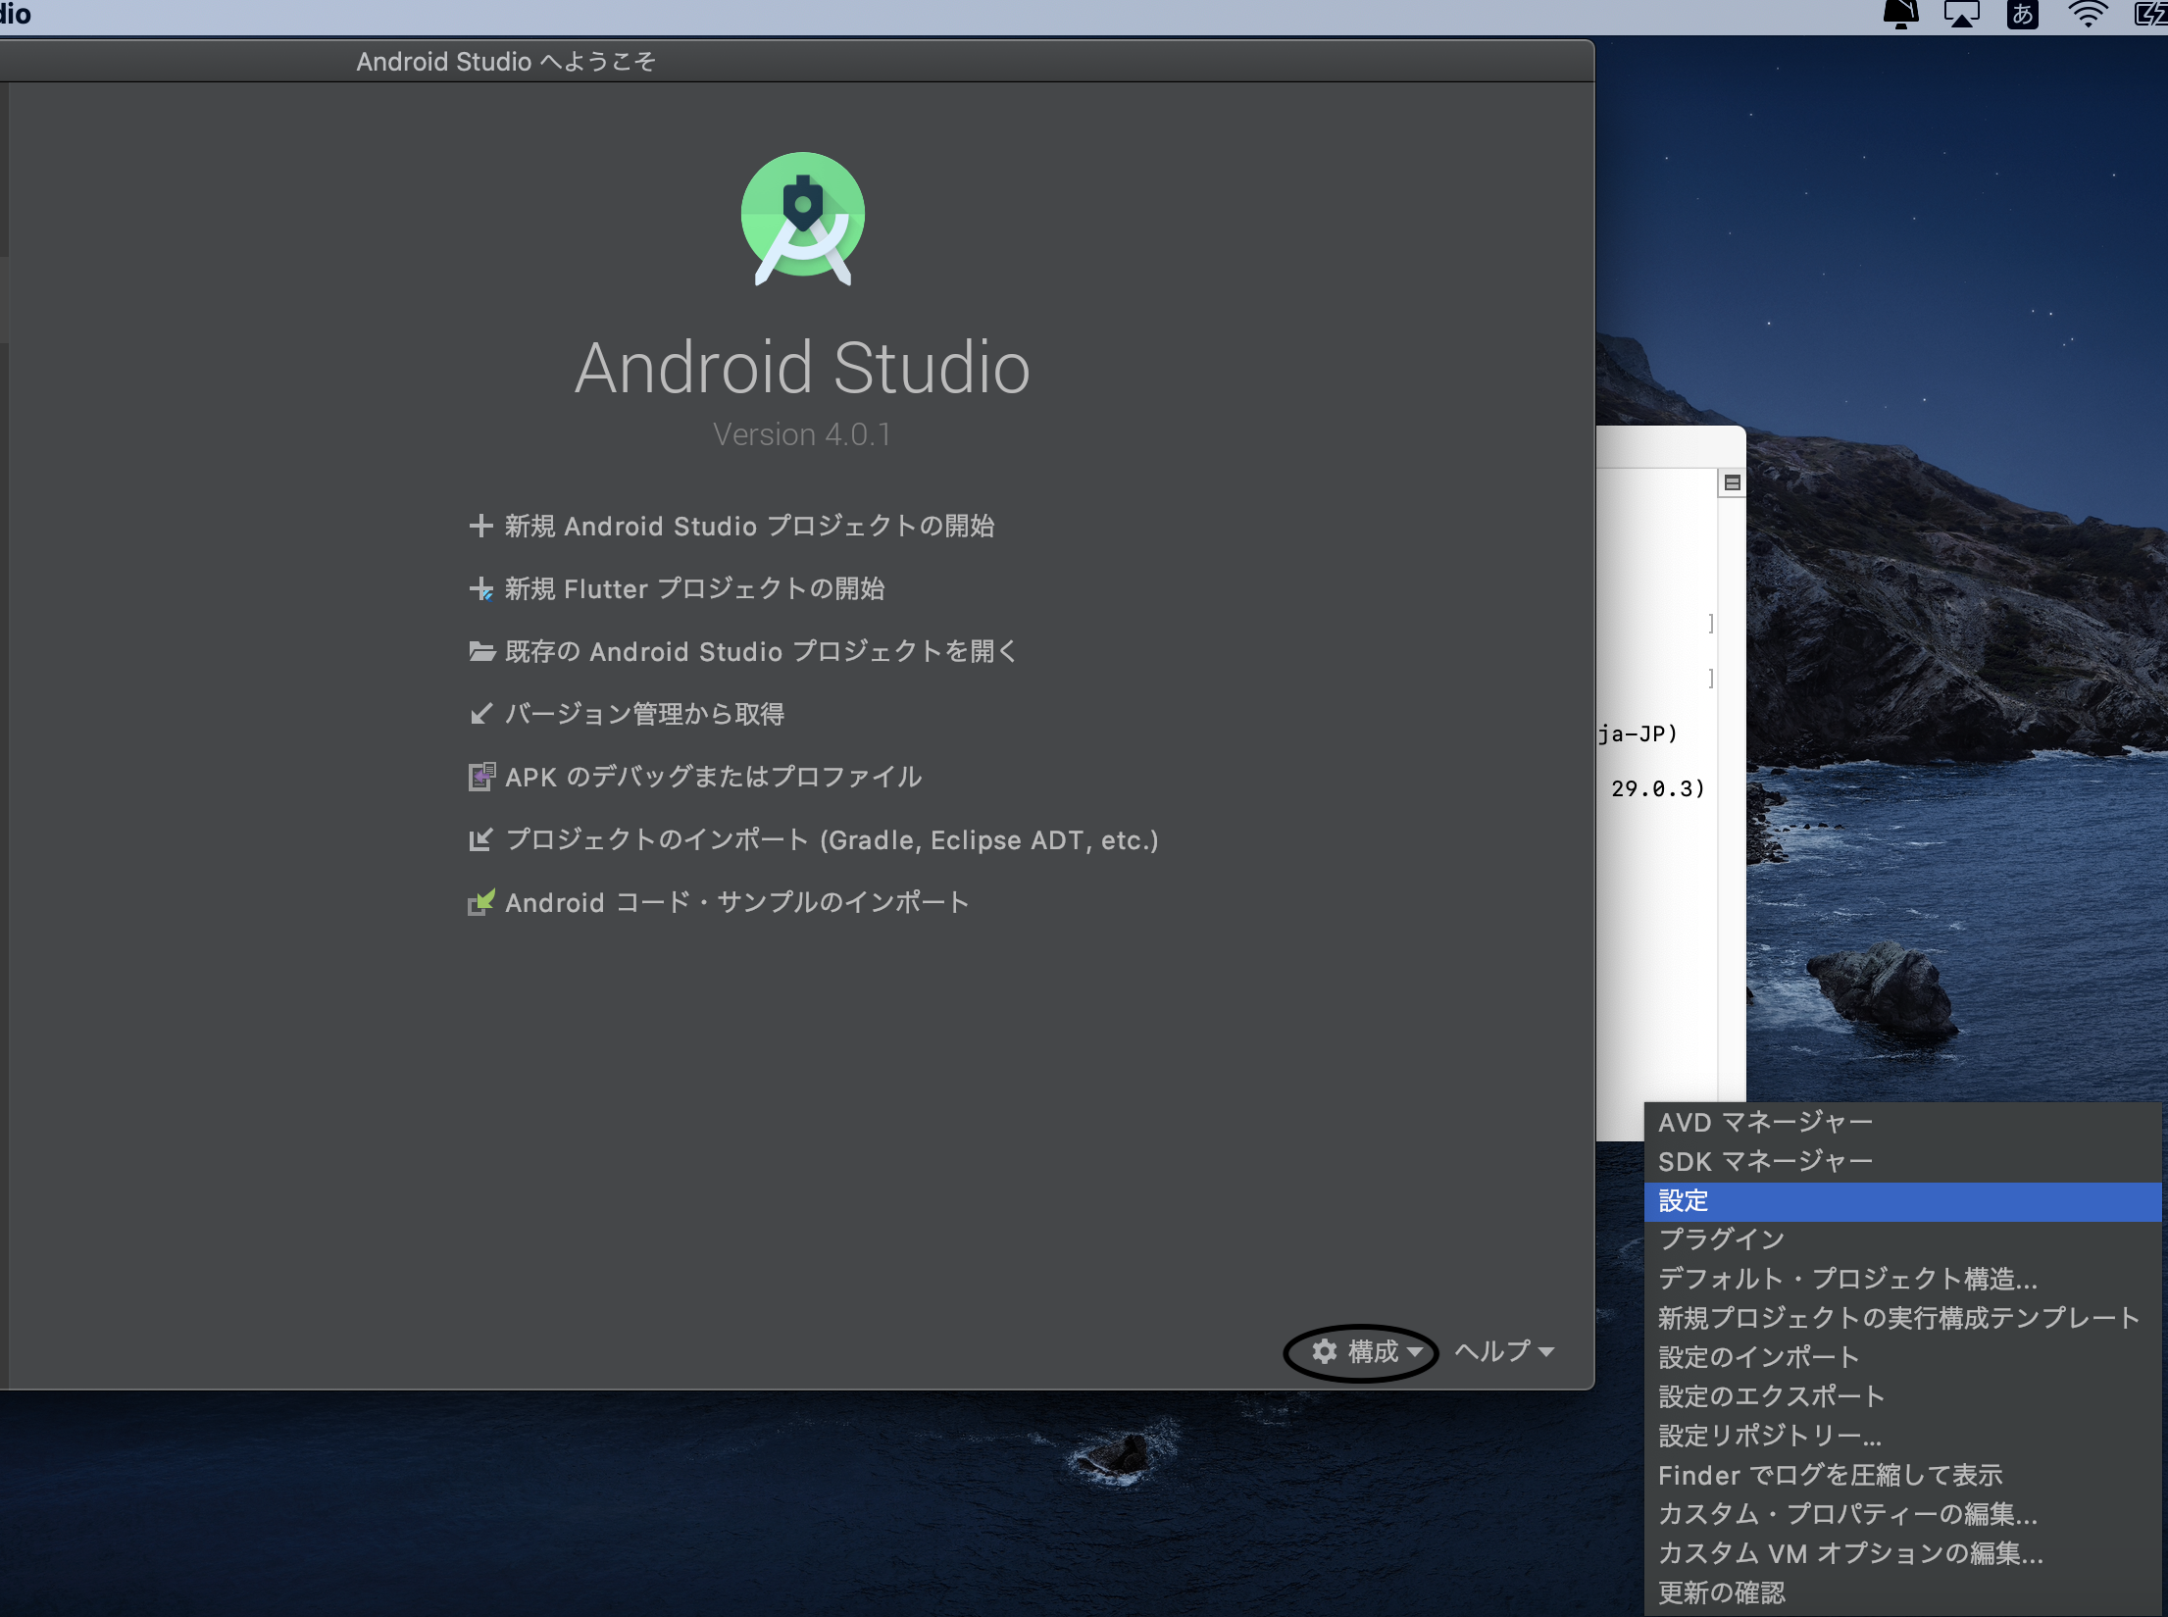Select the highlighted 設定 menu item
2168x1617 pixels.
[1902, 1201]
